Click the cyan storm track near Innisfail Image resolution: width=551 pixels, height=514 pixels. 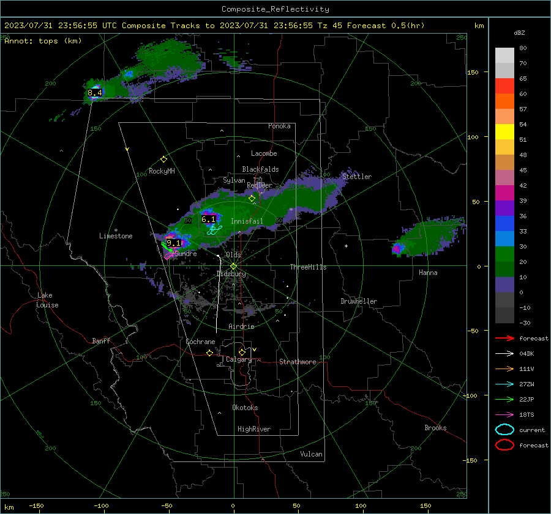214,230
